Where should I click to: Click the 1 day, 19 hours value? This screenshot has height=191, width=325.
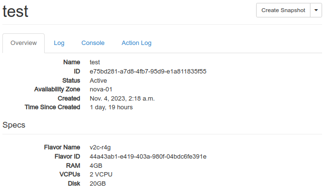click(111, 107)
